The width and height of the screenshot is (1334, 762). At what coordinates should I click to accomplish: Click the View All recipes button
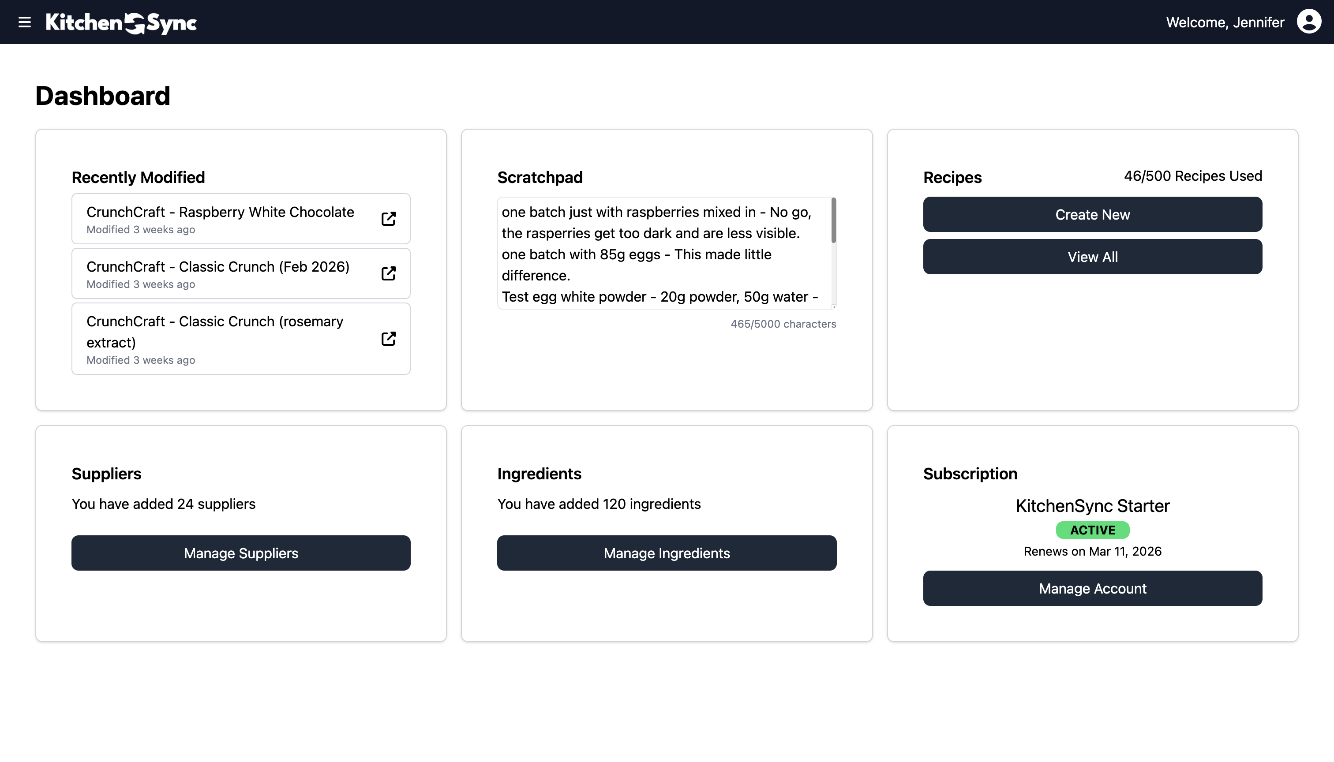point(1092,257)
